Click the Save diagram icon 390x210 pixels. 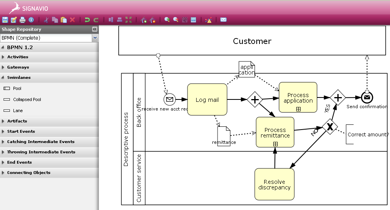pos(5,20)
